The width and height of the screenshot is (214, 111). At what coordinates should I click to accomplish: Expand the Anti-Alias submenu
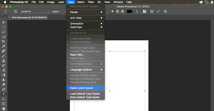[85, 18]
